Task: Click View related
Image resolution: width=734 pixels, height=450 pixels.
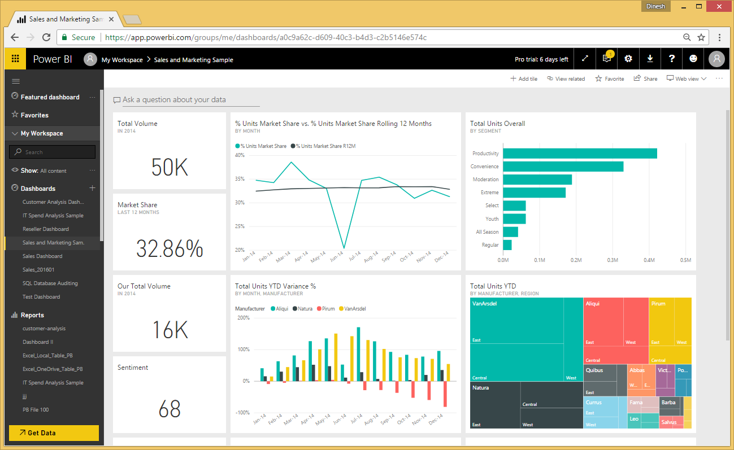Action: click(566, 78)
